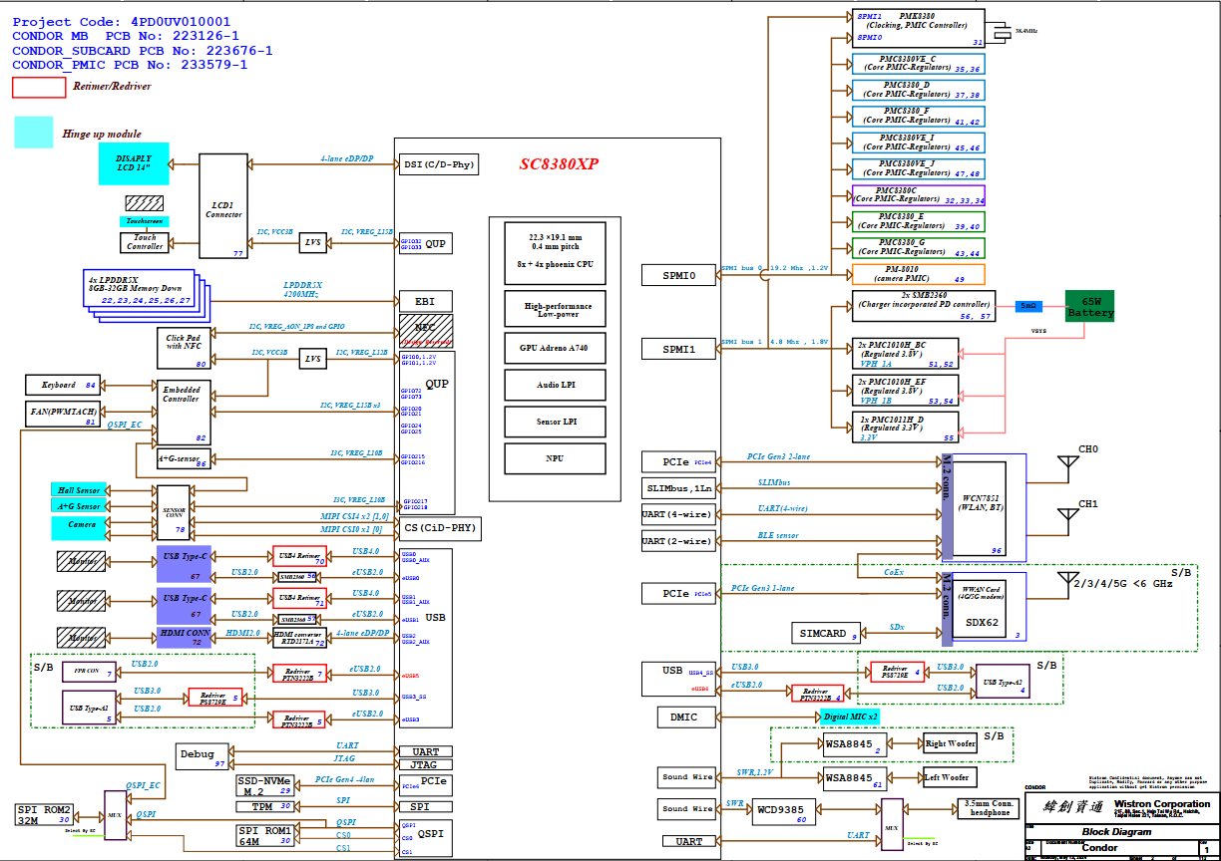Click the 2x SMB2360 charger block
Viewport: 1221px width, 861px height.
[x=923, y=306]
